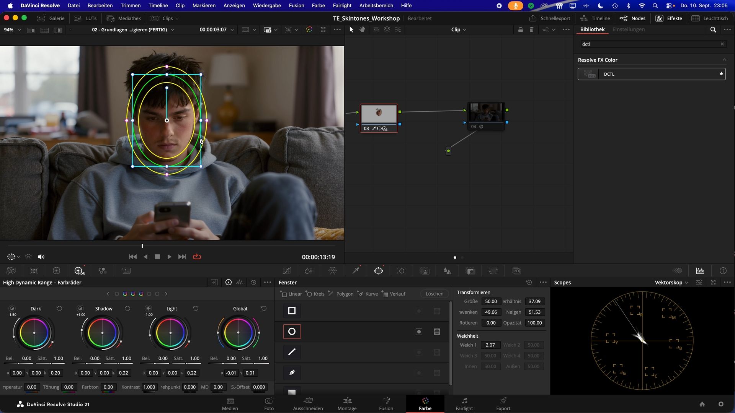
Task: Select the gradient window shape
Action: click(292, 392)
